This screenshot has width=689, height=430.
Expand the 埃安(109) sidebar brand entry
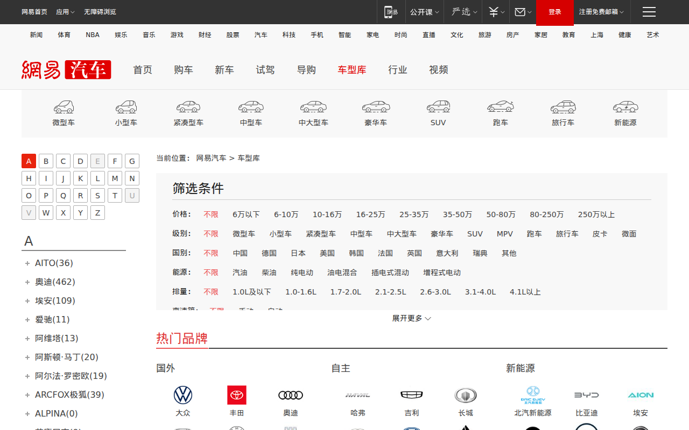(x=55, y=300)
